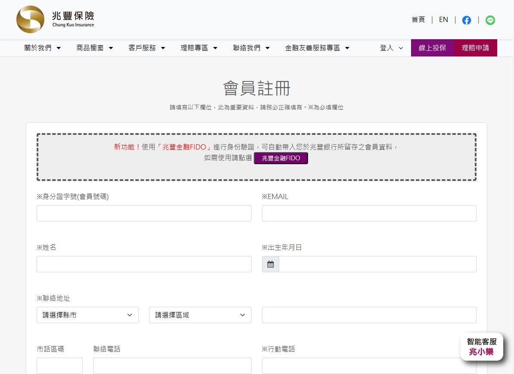Open the LINE icon link

[490, 20]
